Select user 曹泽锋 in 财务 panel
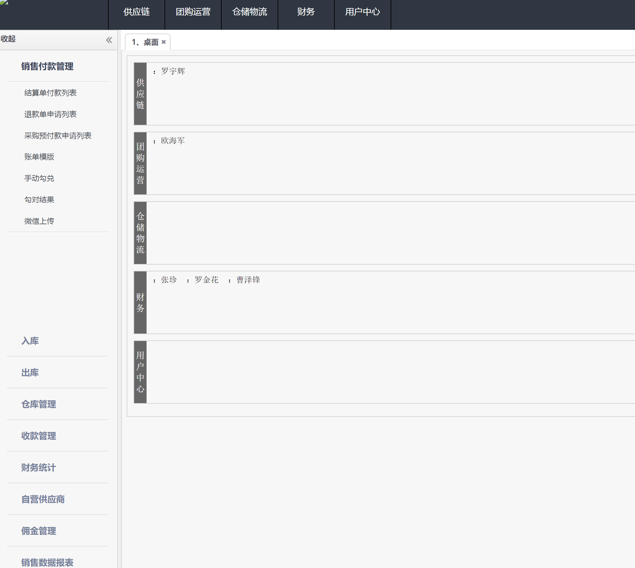The width and height of the screenshot is (635, 568). pyautogui.click(x=248, y=280)
